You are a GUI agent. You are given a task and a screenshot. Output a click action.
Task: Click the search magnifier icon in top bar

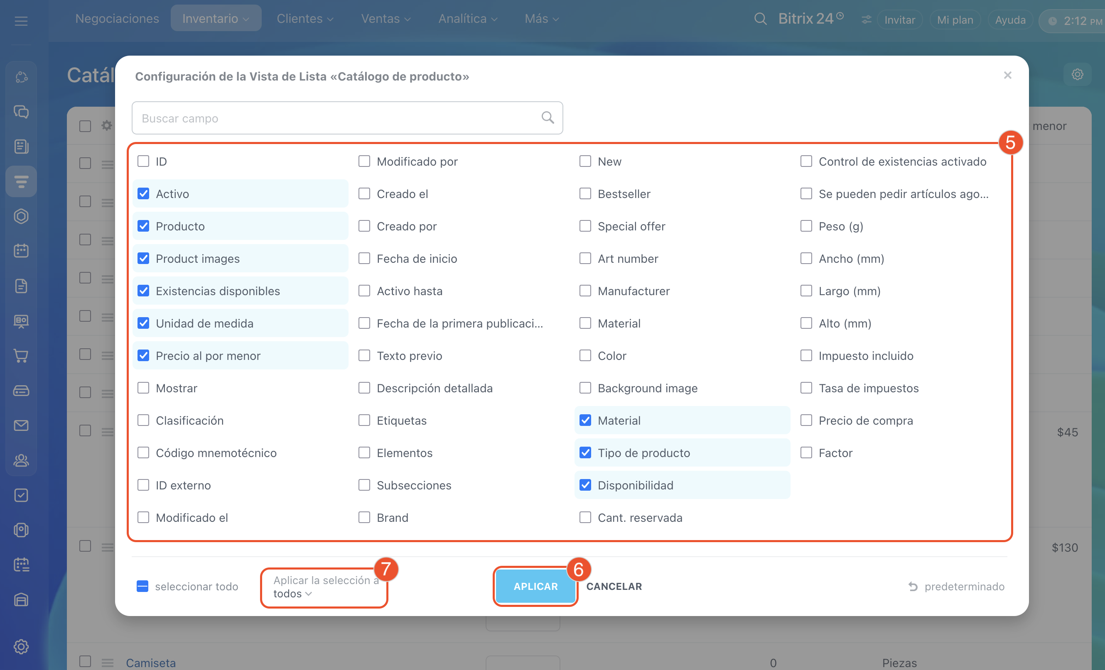760,19
